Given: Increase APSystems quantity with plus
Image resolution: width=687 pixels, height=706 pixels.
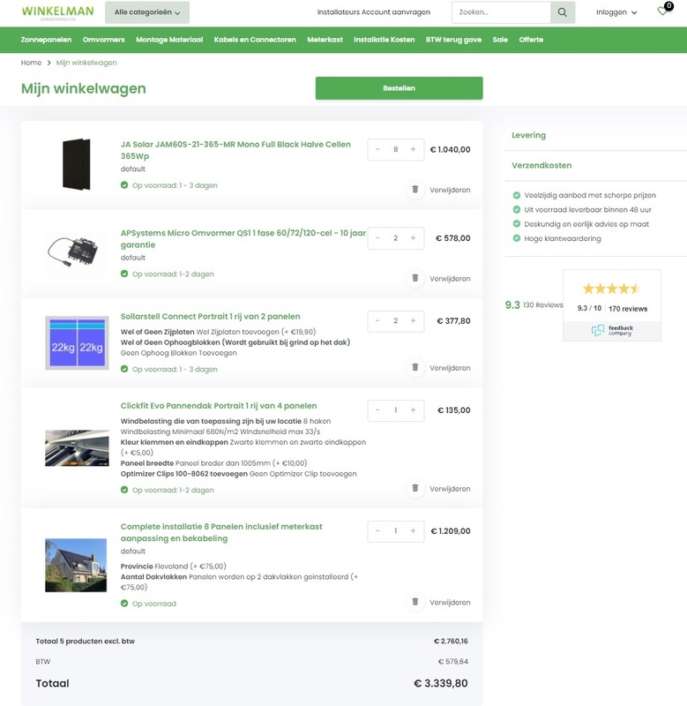Looking at the screenshot, I should (413, 238).
